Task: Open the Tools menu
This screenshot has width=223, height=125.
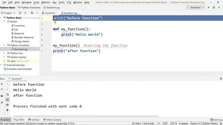Action: point(61,2)
